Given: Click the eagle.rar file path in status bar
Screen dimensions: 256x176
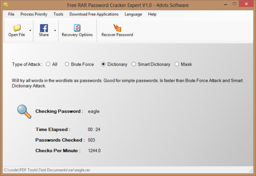Looking at the screenshot, I should pyautogui.click(x=47, y=170).
